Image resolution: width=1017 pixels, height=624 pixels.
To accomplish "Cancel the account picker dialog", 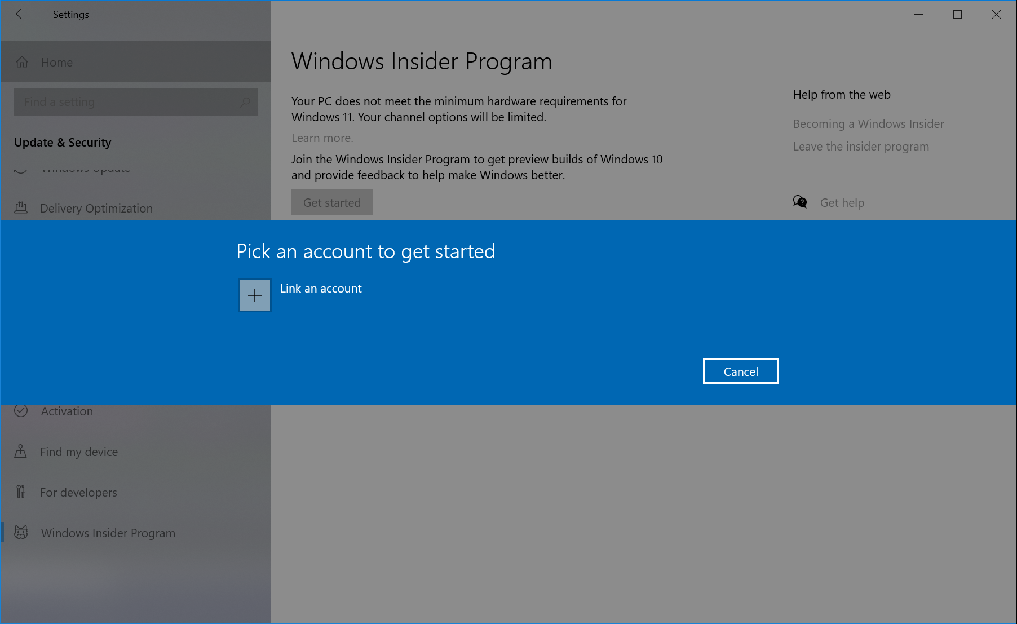I will pos(740,371).
